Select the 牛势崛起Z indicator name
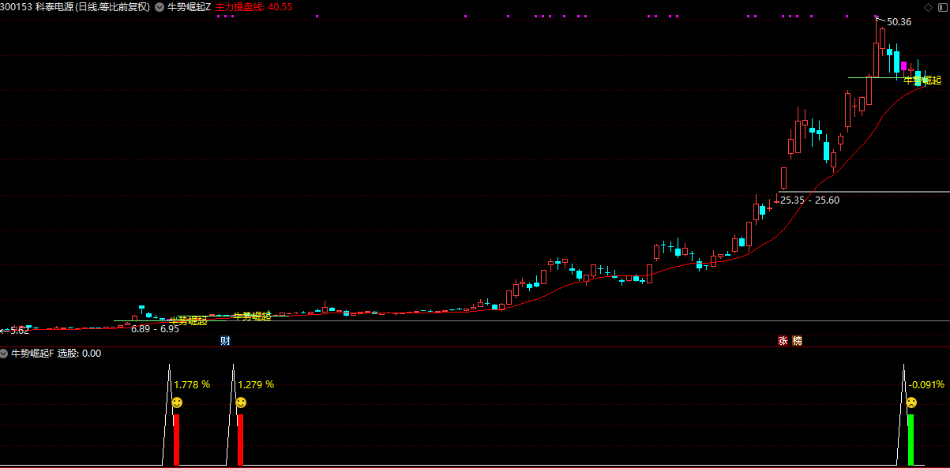The height and width of the screenshot is (468, 950). (189, 7)
